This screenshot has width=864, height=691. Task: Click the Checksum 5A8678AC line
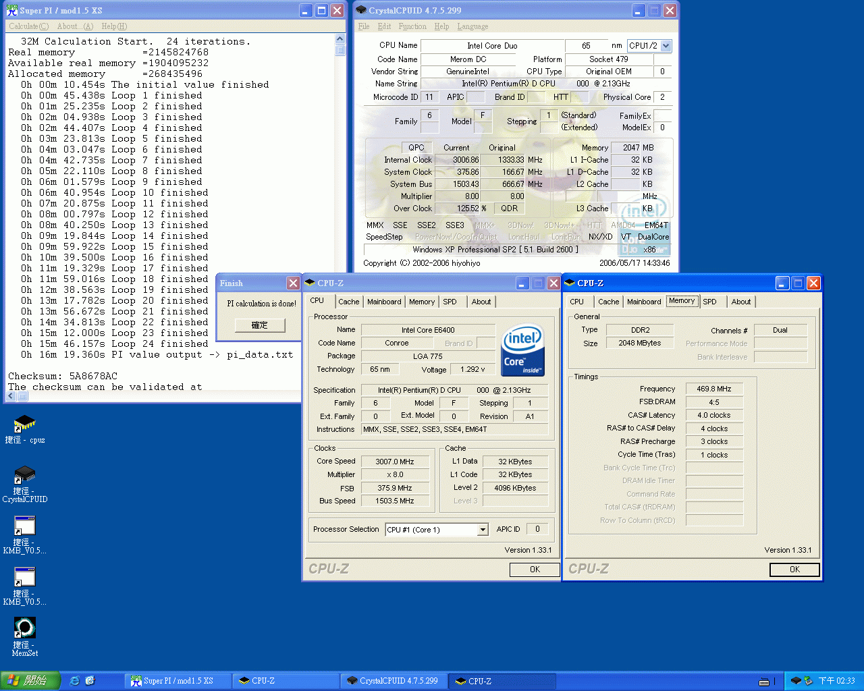(x=63, y=376)
